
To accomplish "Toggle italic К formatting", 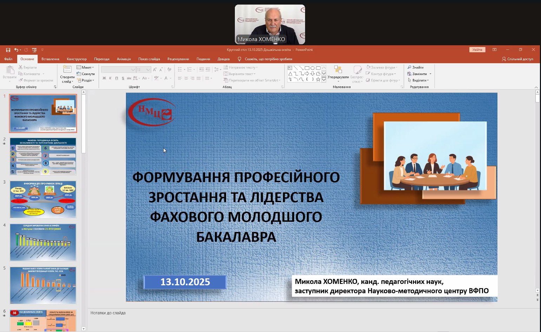I will tap(110, 78).
